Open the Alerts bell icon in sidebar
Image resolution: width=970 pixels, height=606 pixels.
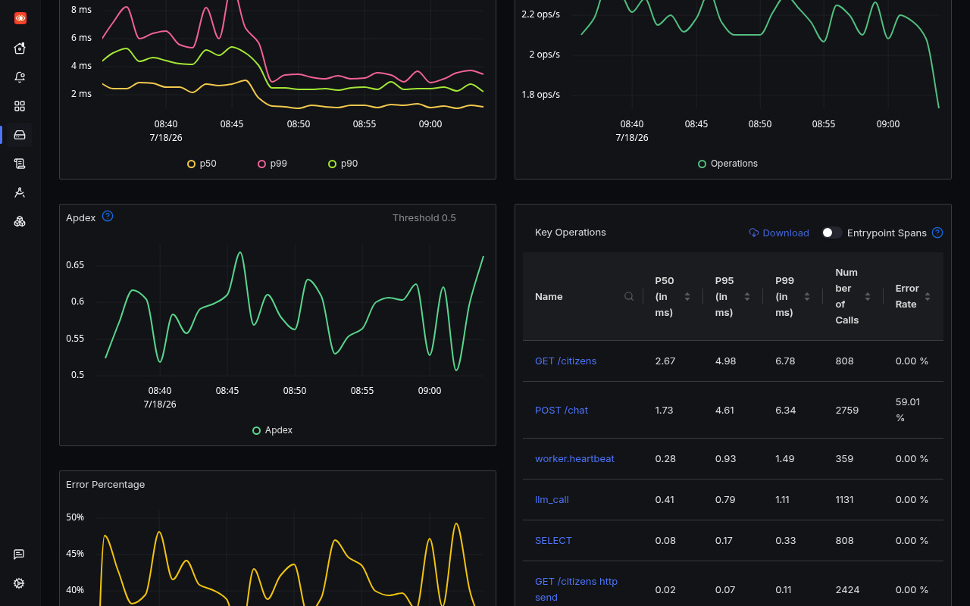[x=20, y=77]
